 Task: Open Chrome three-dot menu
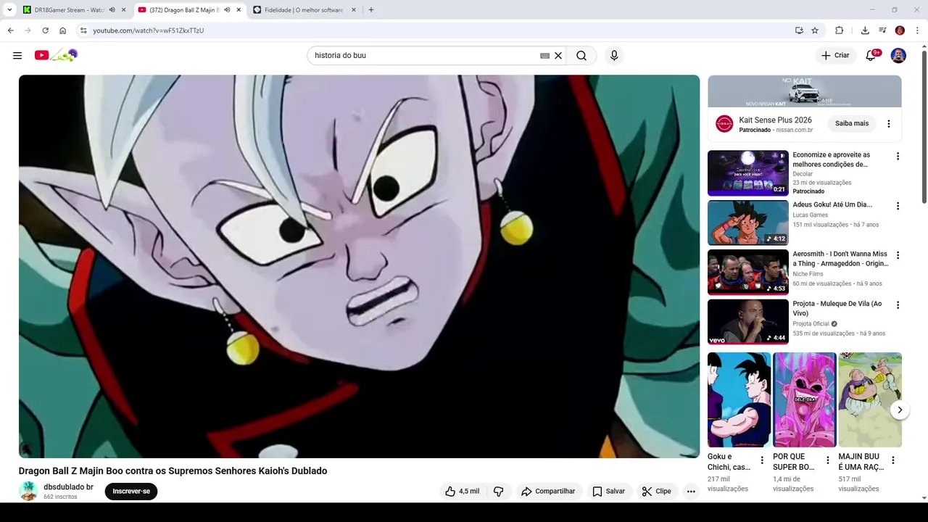pyautogui.click(x=918, y=30)
